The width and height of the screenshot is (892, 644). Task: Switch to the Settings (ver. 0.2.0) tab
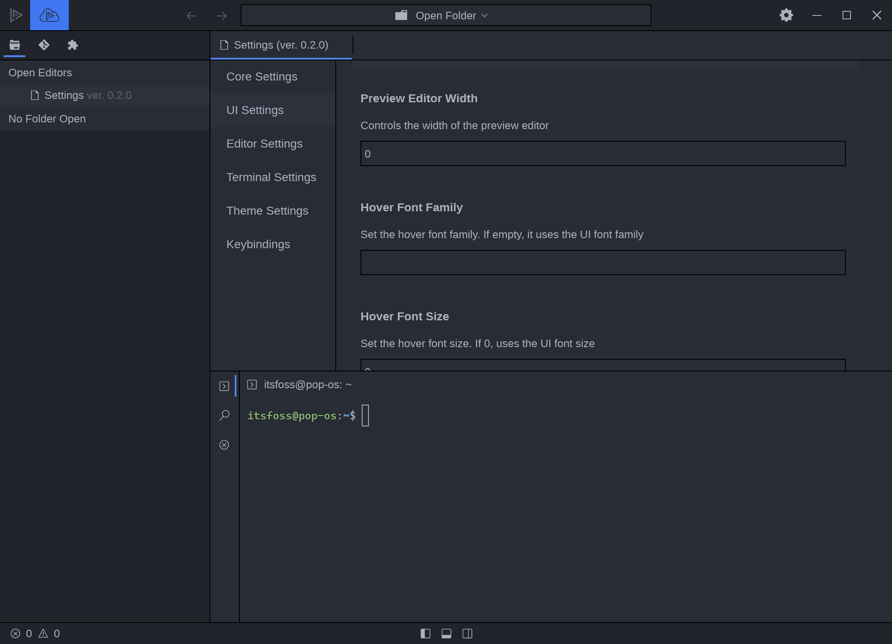point(281,45)
